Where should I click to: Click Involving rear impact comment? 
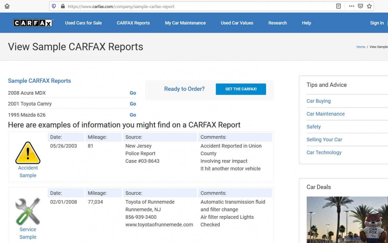click(x=224, y=161)
